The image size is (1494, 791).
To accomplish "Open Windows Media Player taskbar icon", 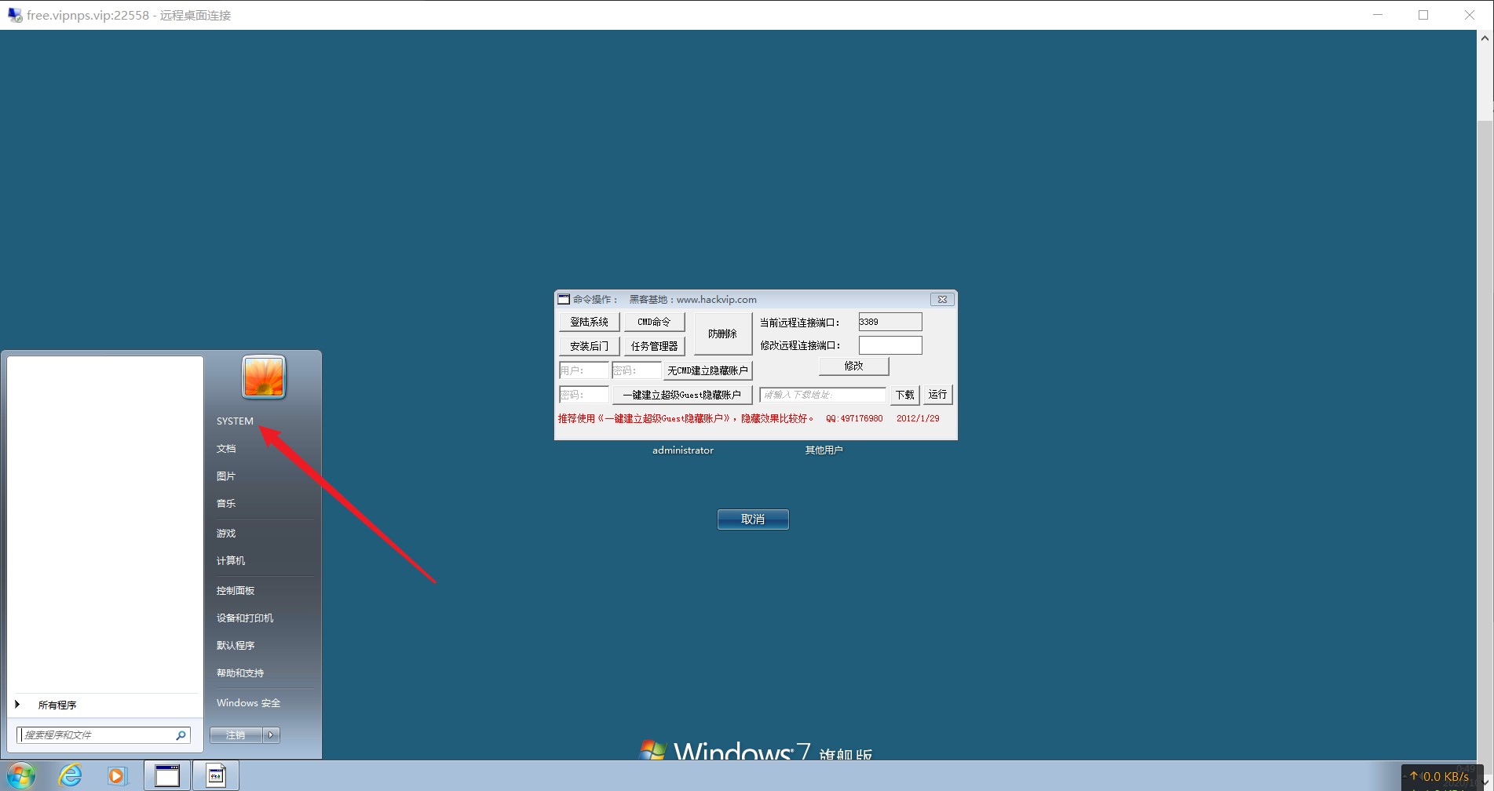I will coord(117,776).
